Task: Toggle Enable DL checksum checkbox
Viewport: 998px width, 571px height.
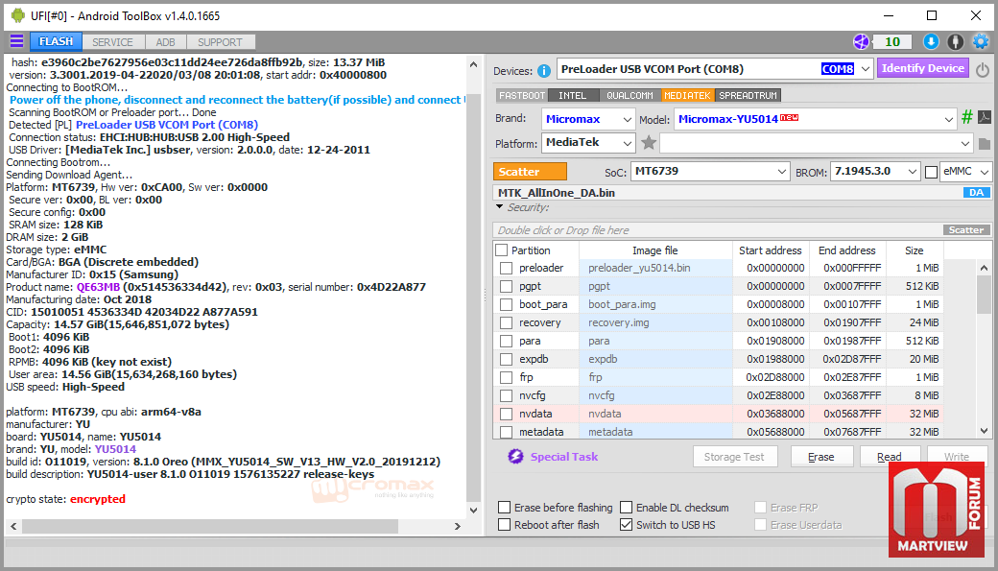Action: coord(627,508)
